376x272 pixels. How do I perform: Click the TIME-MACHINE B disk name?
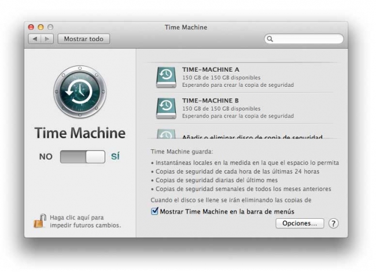pyautogui.click(x=211, y=101)
